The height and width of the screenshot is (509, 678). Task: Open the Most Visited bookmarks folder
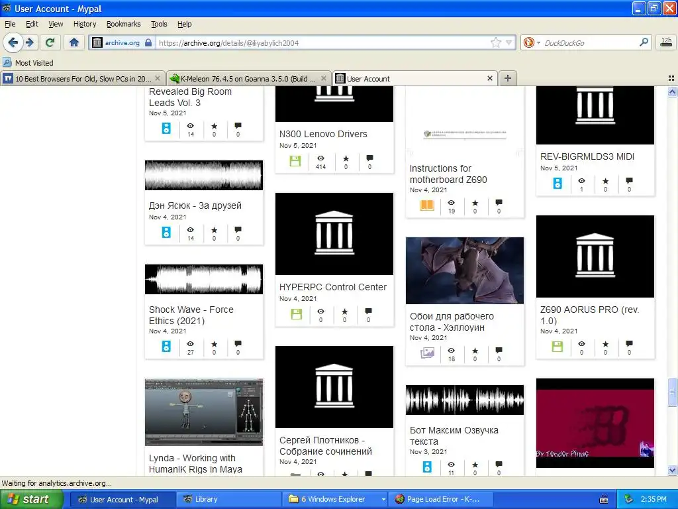28,63
